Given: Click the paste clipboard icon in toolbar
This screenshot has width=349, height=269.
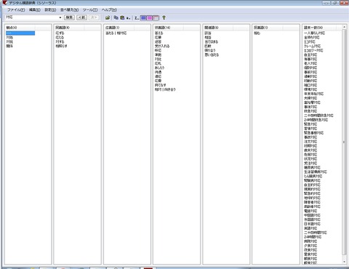Looking at the screenshot, I should 122,17.
